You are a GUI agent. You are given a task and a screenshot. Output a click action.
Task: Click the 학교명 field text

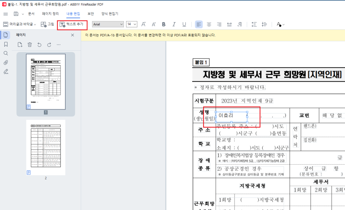(x=226, y=140)
